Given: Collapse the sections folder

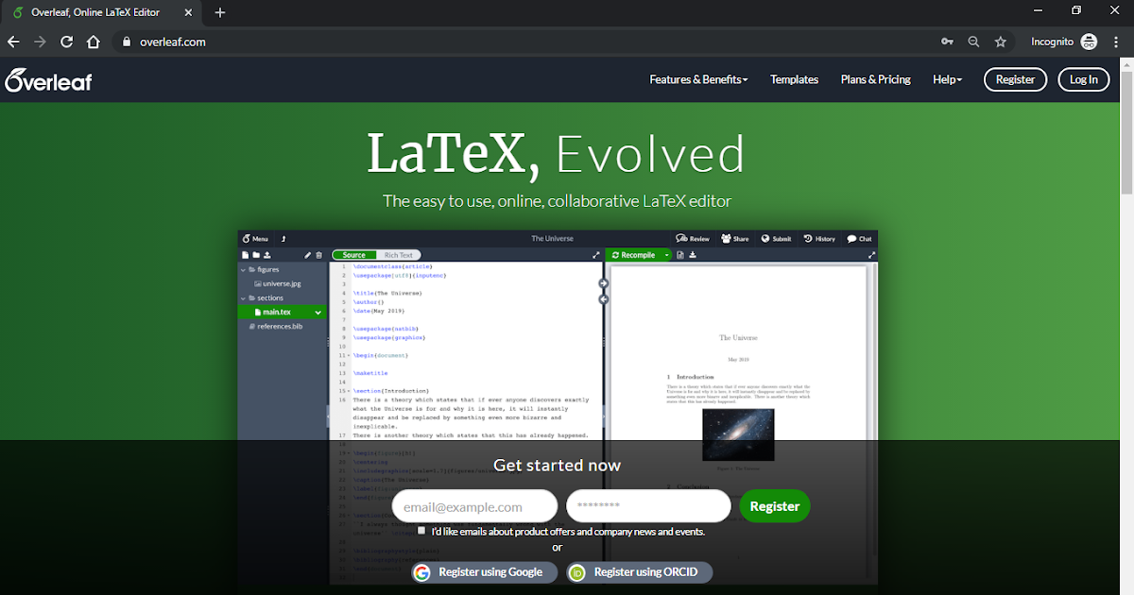Looking at the screenshot, I should pyautogui.click(x=245, y=297).
